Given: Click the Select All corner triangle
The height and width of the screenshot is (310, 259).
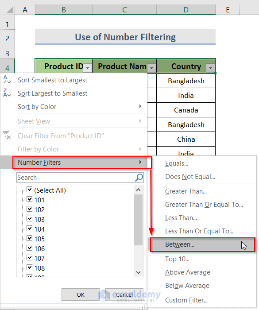Looking at the screenshot, I should (x=9, y=9).
